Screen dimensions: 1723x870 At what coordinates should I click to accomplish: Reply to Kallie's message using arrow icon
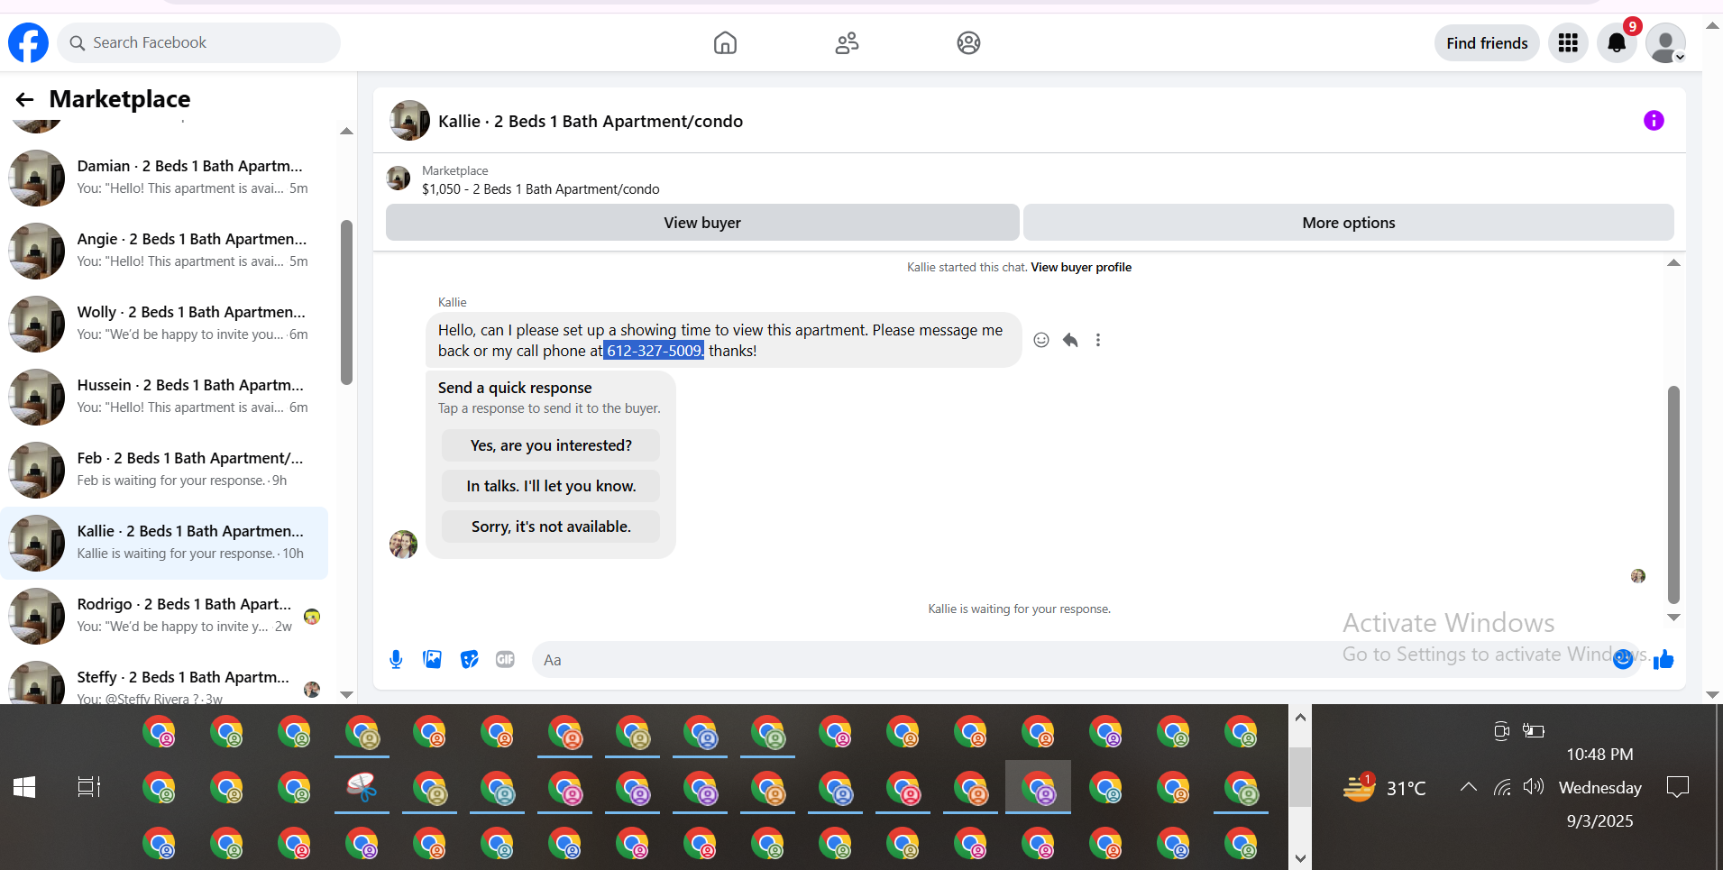(x=1070, y=340)
